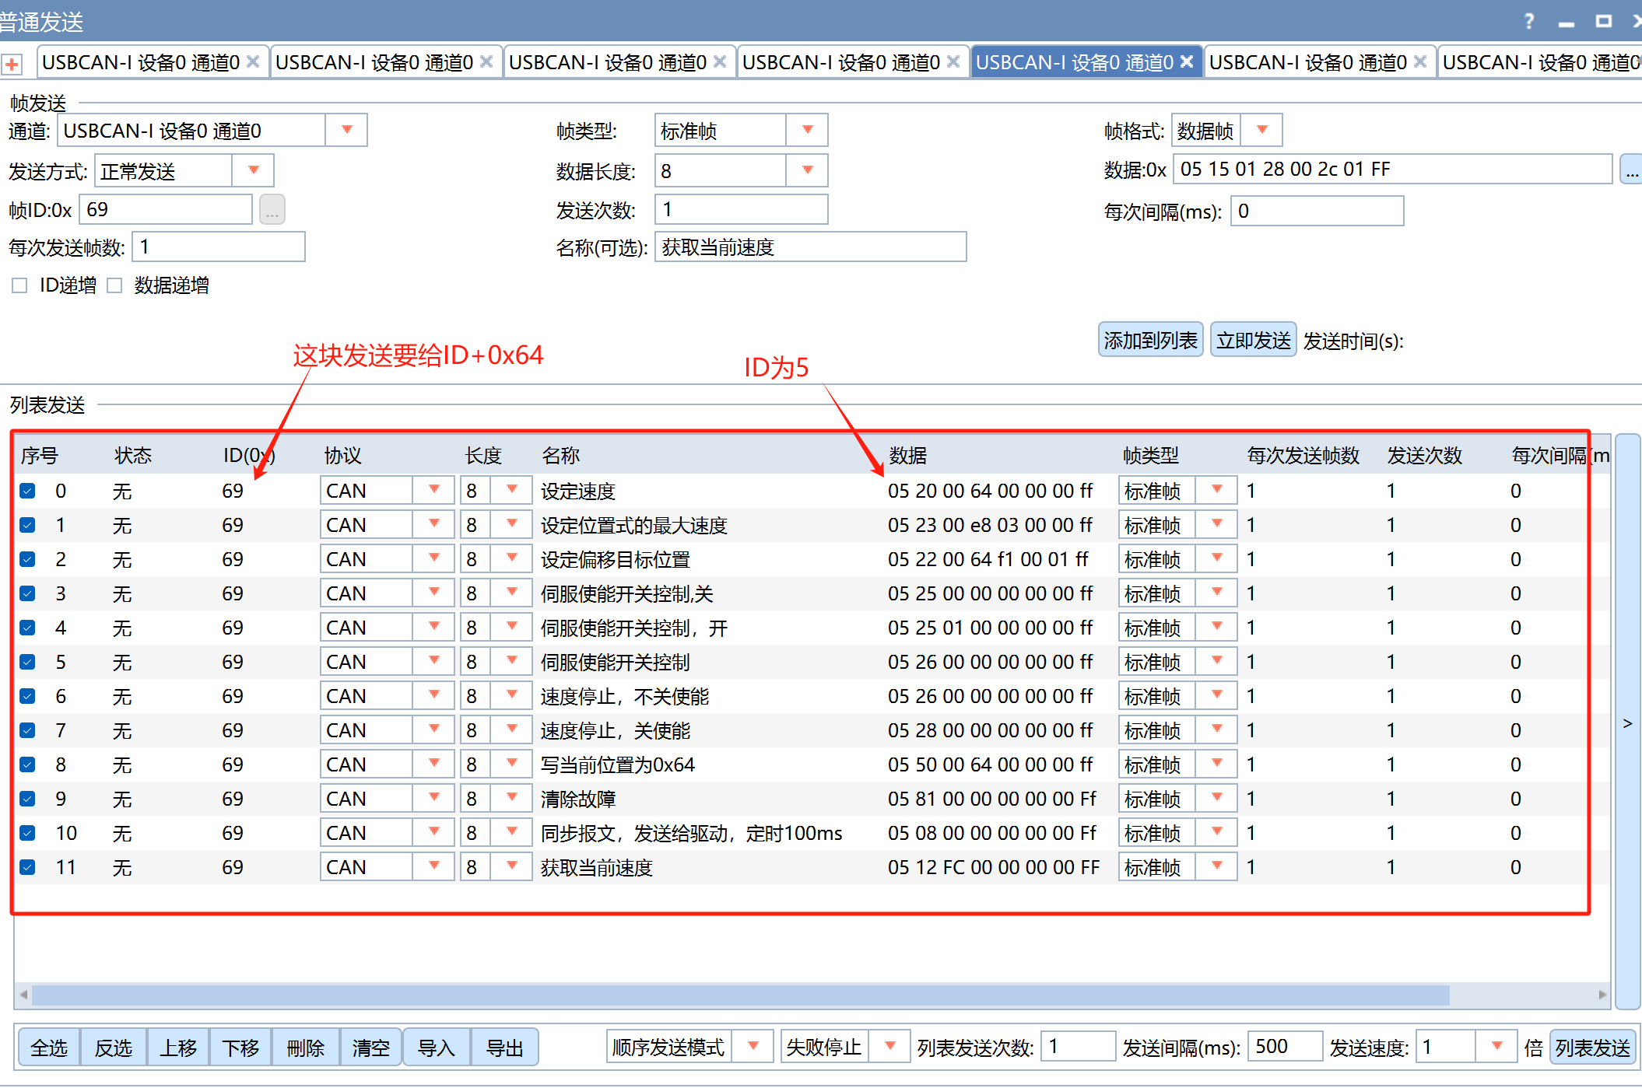Open the 数据长度 dropdown

808,170
